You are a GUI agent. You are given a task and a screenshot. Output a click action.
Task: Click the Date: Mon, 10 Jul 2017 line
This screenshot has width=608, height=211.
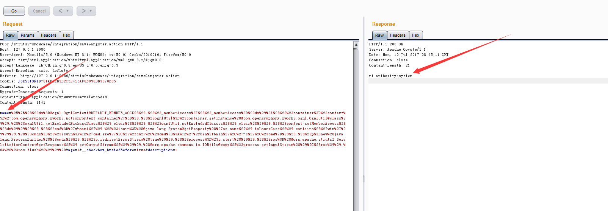tap(409, 55)
